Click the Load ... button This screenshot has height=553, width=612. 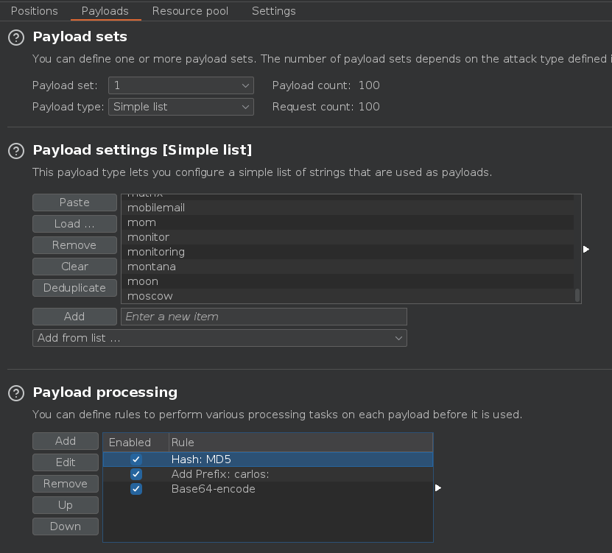[74, 224]
